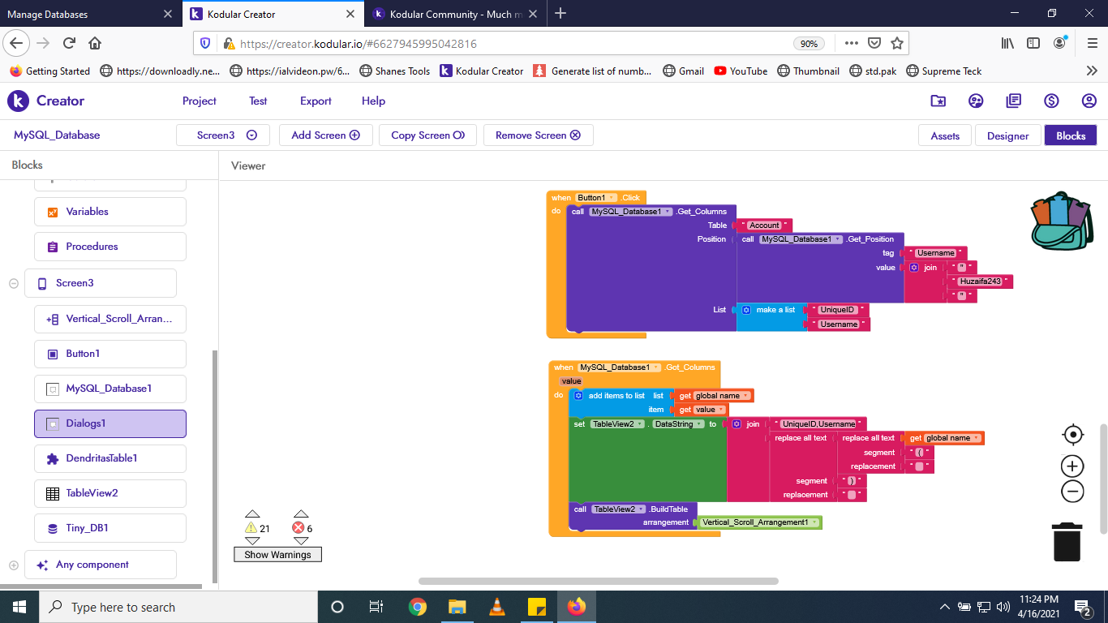Image resolution: width=1108 pixels, height=623 pixels.
Task: Open the Project menu
Action: click(x=199, y=101)
